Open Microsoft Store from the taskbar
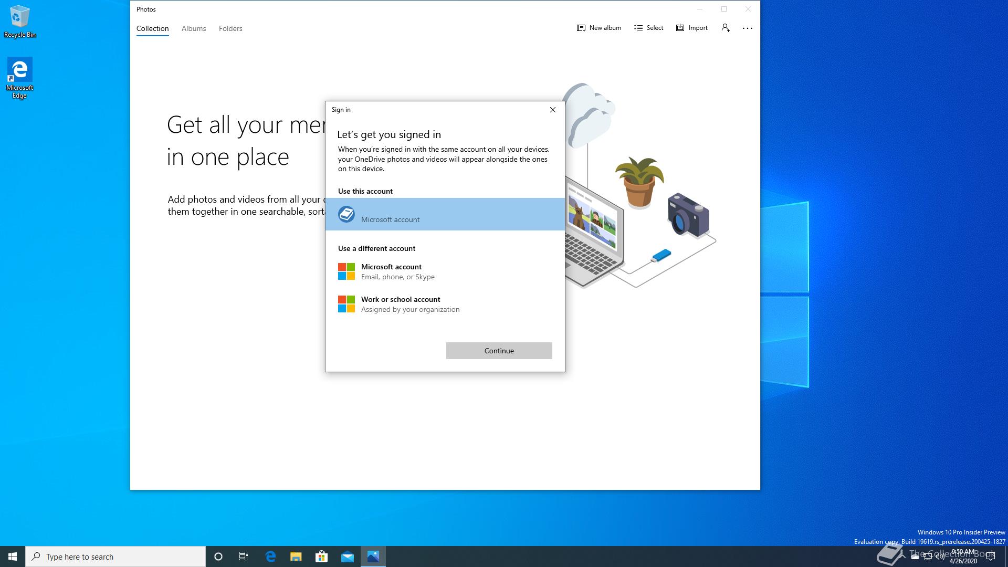The width and height of the screenshot is (1008, 567). pyautogui.click(x=322, y=556)
